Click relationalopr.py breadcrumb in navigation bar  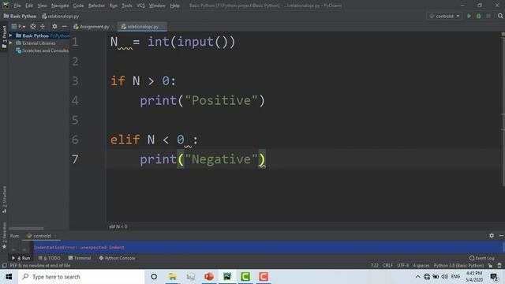(x=60, y=16)
